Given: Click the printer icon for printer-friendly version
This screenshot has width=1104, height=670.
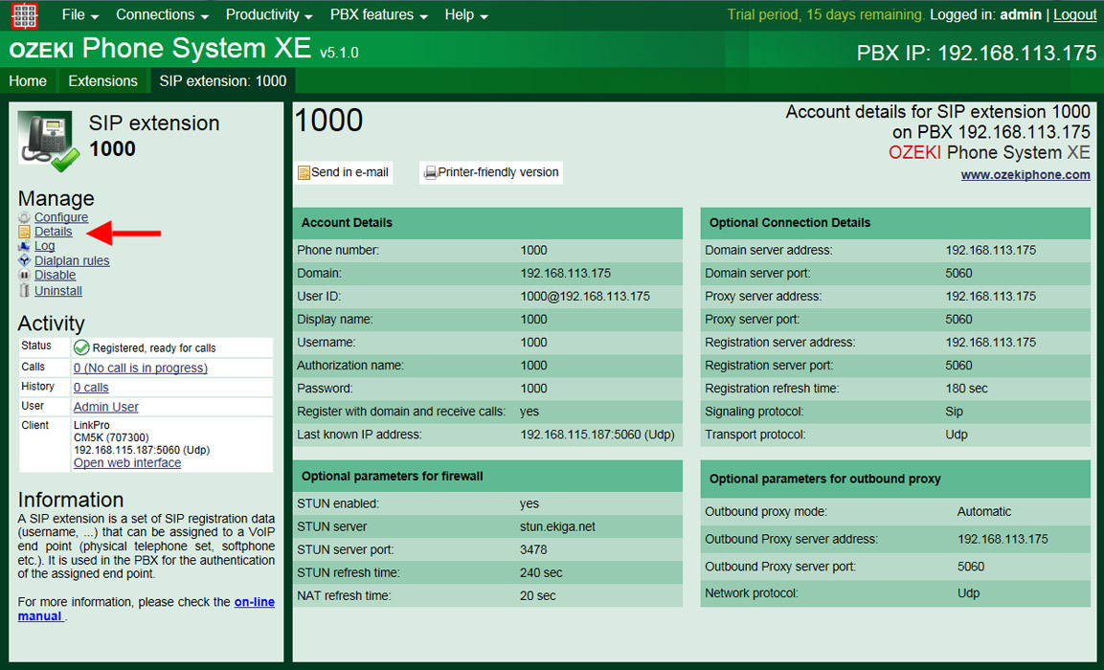Looking at the screenshot, I should pos(430,172).
